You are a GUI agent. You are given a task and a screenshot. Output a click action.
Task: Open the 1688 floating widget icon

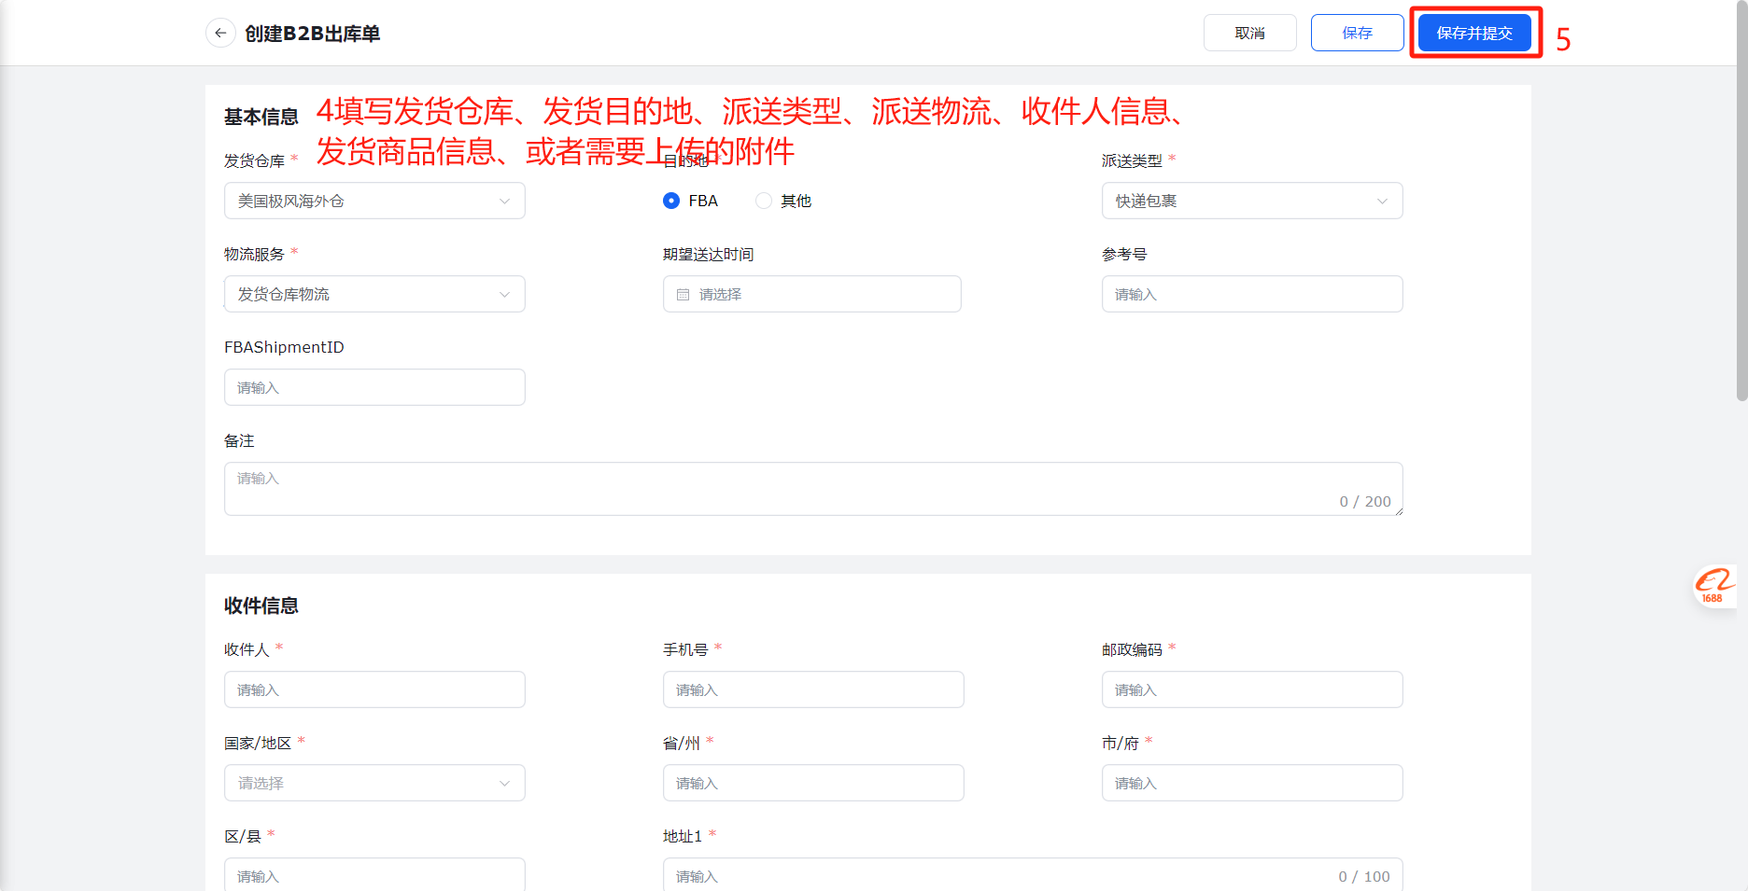pos(1714,587)
